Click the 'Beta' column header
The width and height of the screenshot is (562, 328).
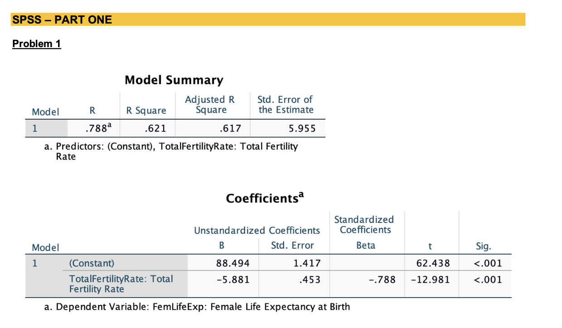pos(366,246)
